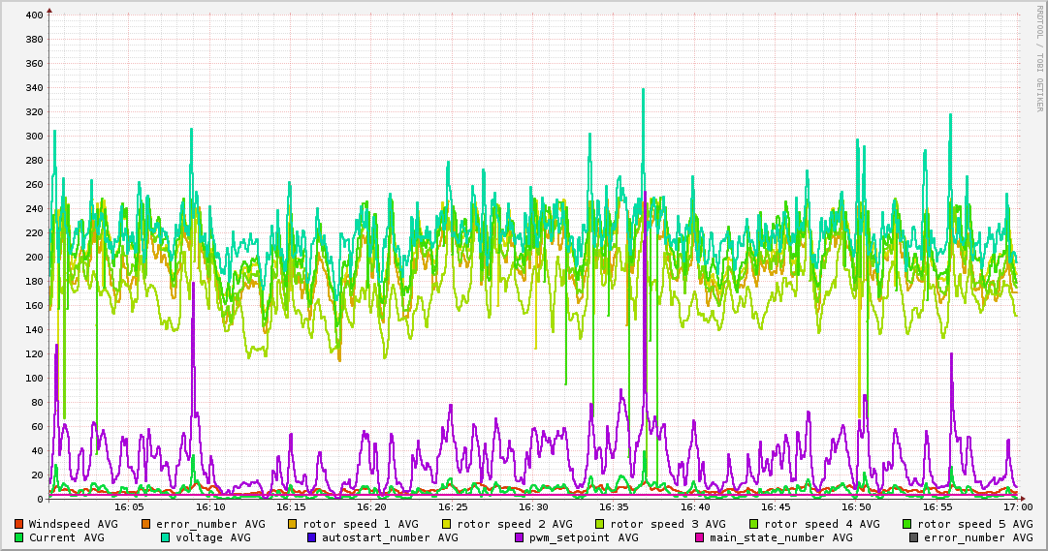The image size is (1048, 551).
Task: Click the orange error_number AVG legend swatch
Action: click(x=146, y=524)
